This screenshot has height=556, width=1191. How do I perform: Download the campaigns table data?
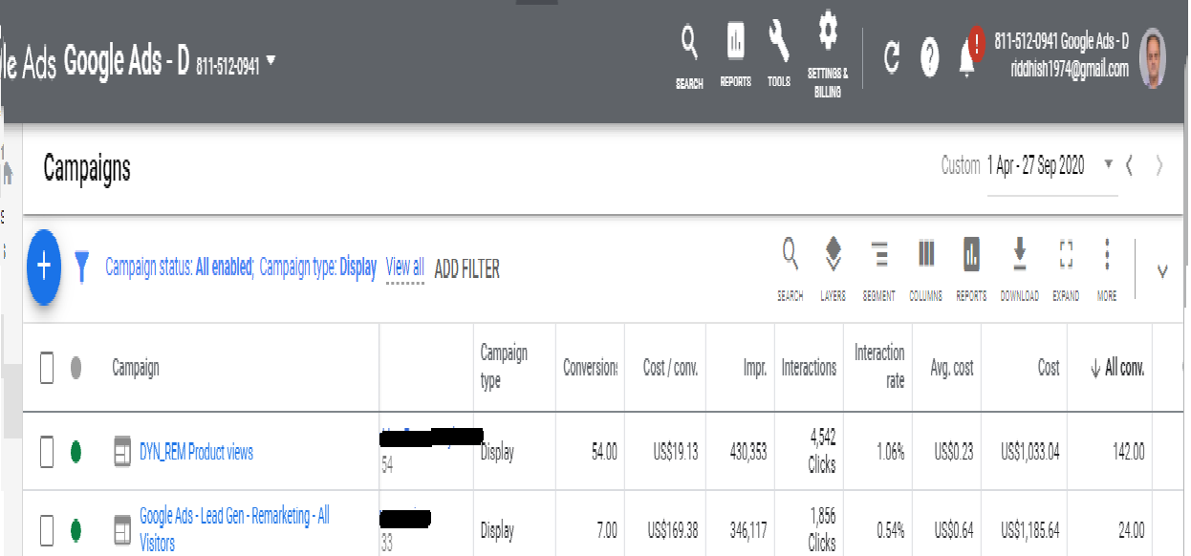point(1019,255)
